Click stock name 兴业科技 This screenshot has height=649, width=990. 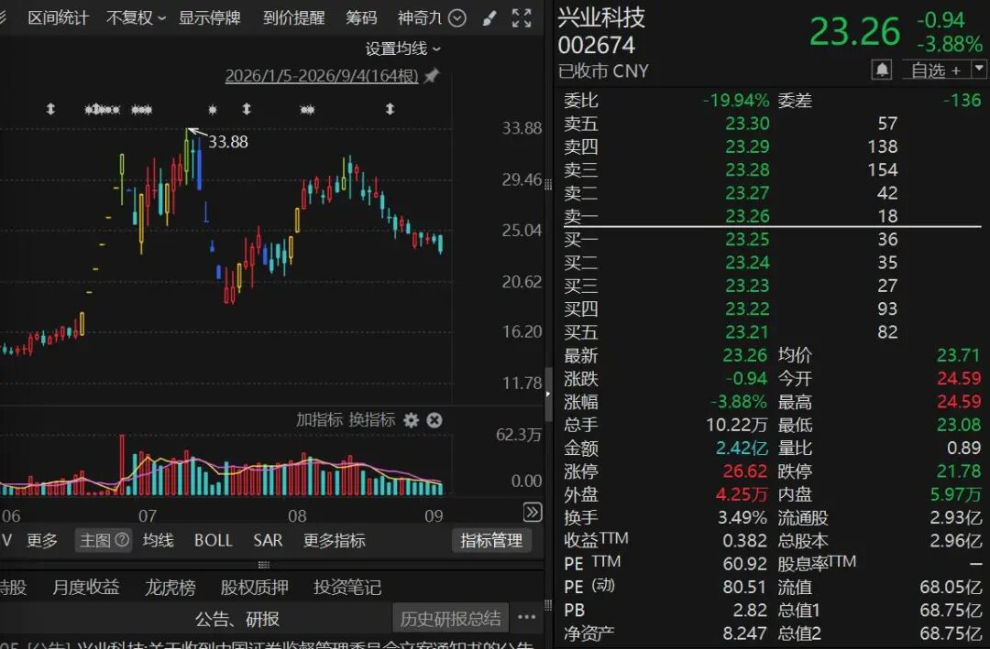(601, 17)
